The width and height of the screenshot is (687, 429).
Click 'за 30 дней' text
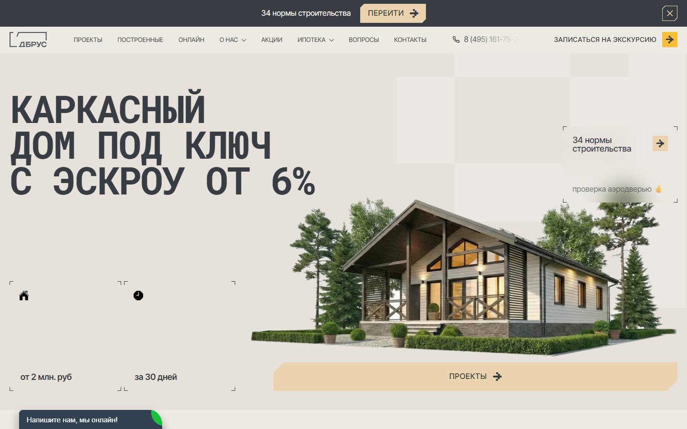tap(156, 377)
